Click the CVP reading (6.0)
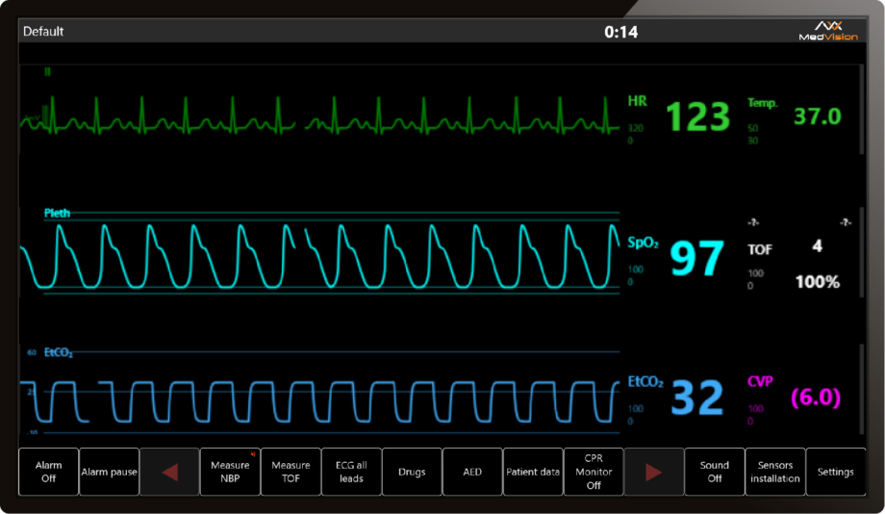Screen dimensions: 885x514 point(816,397)
